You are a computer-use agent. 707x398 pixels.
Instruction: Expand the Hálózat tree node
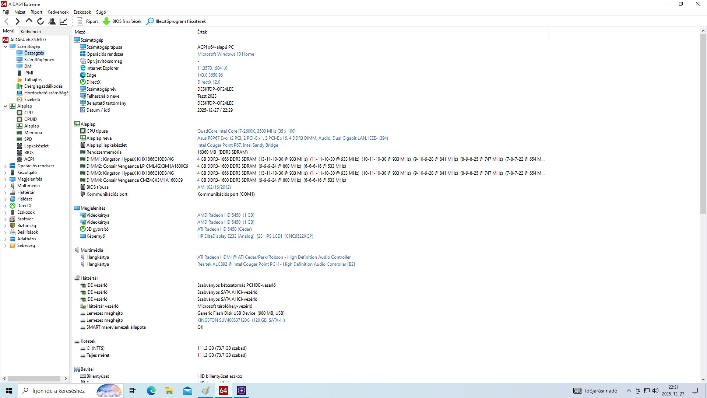6,199
